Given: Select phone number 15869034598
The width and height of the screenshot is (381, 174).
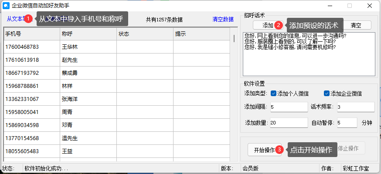Looking at the screenshot, I should [22, 125].
